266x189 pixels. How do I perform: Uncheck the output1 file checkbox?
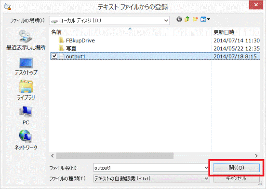[x=54, y=56]
